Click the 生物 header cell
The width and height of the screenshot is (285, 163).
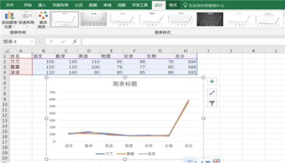160,56
